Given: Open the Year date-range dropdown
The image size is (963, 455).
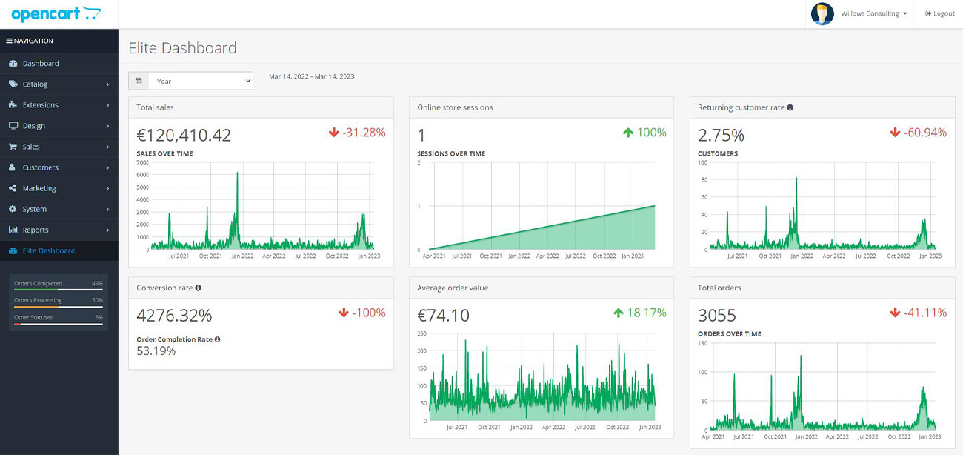Looking at the screenshot, I should tap(201, 80).
